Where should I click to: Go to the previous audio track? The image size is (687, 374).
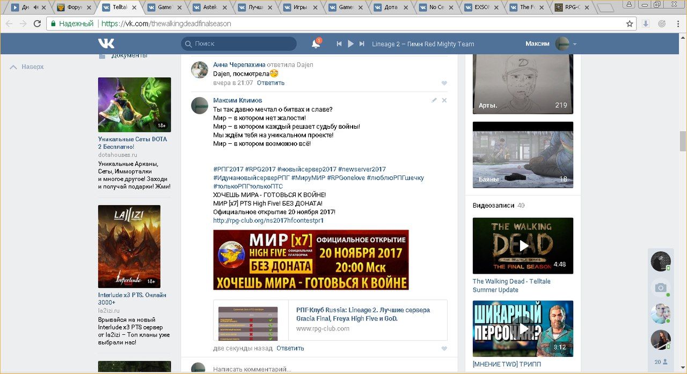[x=339, y=44]
